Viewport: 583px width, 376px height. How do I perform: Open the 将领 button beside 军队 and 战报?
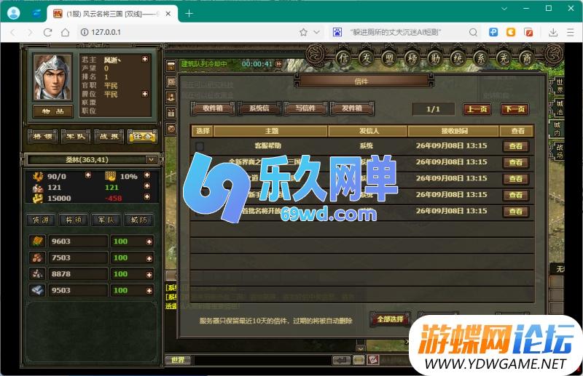point(43,137)
